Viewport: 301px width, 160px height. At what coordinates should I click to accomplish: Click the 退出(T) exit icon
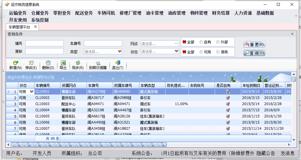[x=118, y=63]
